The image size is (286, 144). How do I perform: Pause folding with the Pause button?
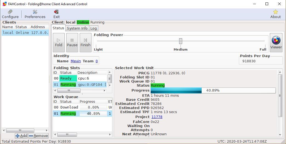click(x=72, y=43)
